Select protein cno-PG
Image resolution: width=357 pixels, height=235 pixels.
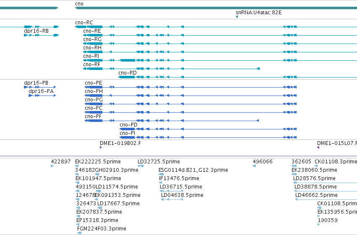tap(94, 100)
